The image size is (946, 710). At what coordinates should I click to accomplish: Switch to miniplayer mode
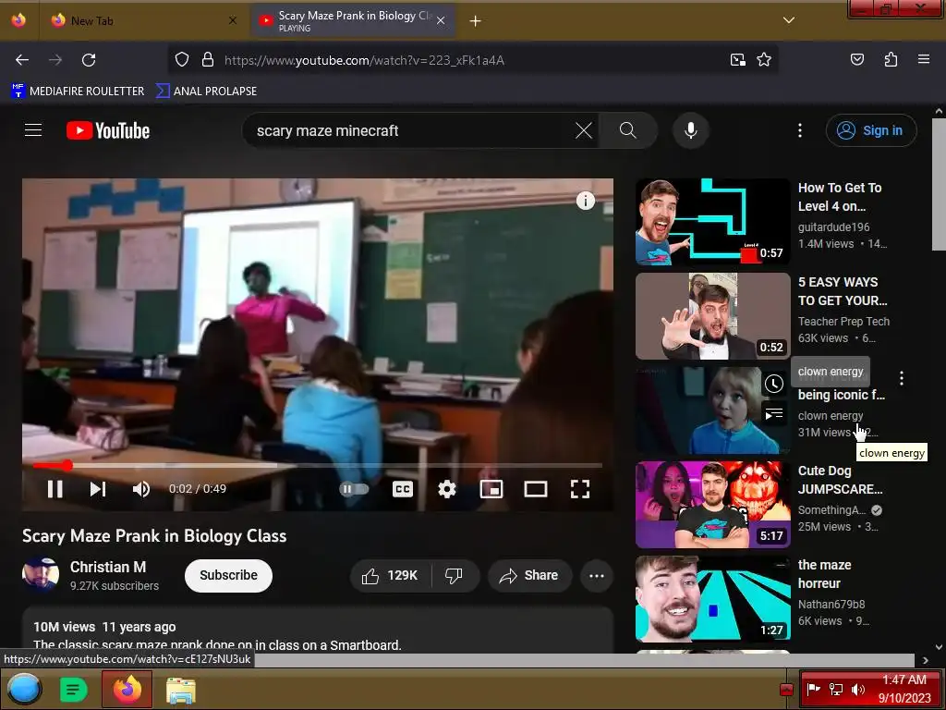pos(491,489)
